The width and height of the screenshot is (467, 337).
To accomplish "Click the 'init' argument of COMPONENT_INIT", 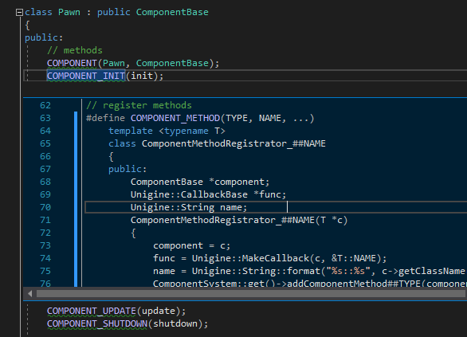I will [142, 76].
